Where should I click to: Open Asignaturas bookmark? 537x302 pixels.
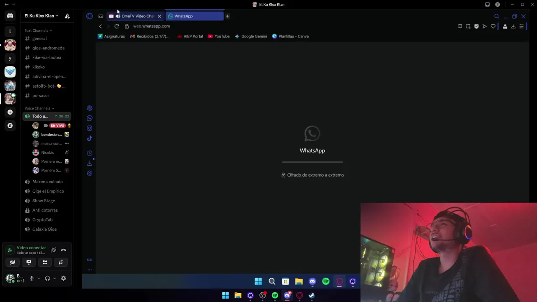(x=111, y=36)
